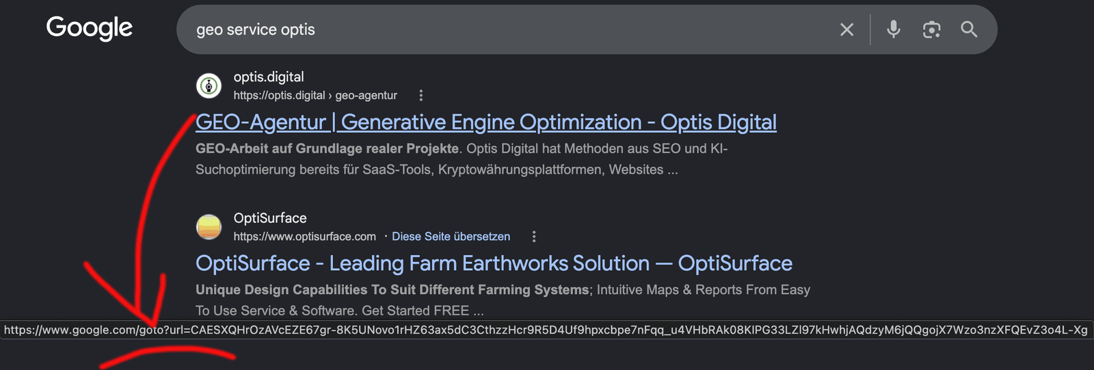This screenshot has height=370, width=1094.
Task: Click the optis.digital site favicon
Action: [209, 85]
